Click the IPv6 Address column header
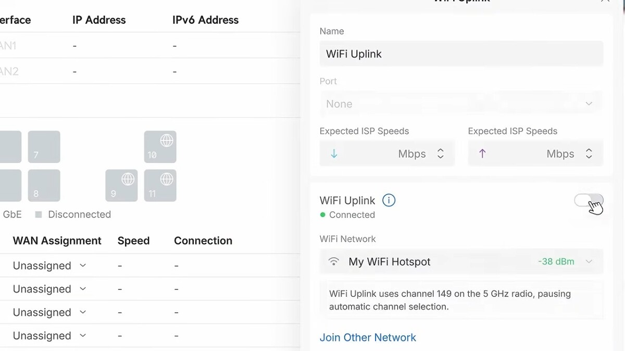Image resolution: width=625 pixels, height=351 pixels. click(x=206, y=20)
